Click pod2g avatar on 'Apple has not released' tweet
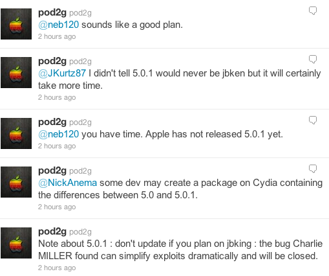 pyautogui.click(x=16, y=133)
